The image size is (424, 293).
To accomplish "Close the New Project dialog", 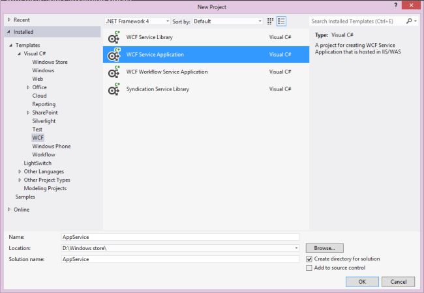I will [x=411, y=5].
